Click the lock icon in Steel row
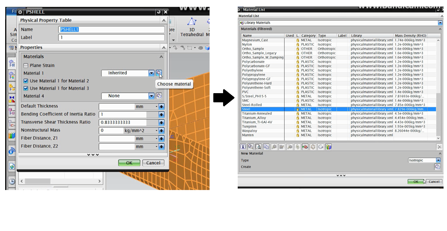Image resolution: width=447 pixels, height=231 pixels. coord(298,109)
